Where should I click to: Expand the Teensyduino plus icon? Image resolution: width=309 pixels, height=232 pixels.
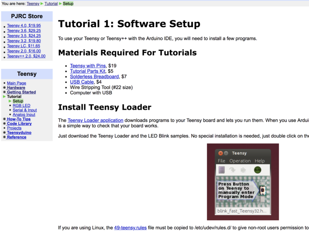pos(4,133)
